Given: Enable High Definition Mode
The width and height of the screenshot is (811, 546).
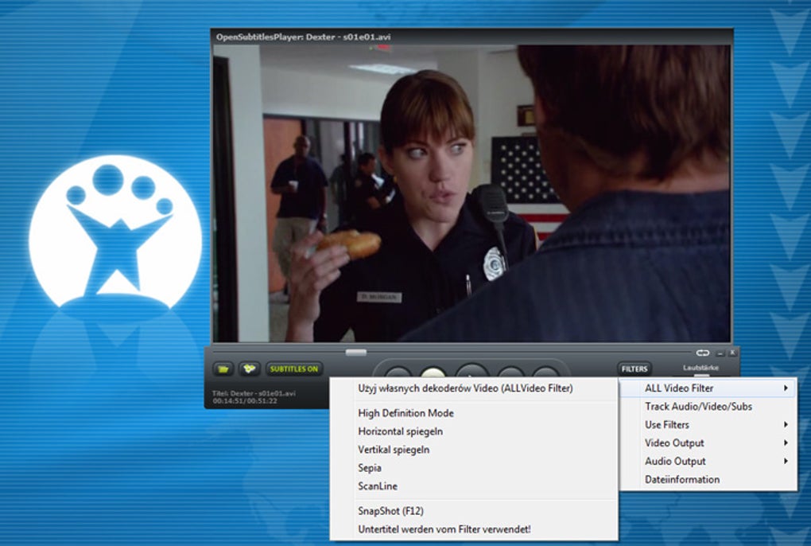Looking at the screenshot, I should point(474,413).
